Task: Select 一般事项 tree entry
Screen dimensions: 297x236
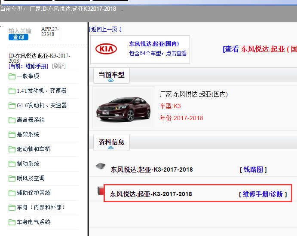Action: tap(28, 76)
